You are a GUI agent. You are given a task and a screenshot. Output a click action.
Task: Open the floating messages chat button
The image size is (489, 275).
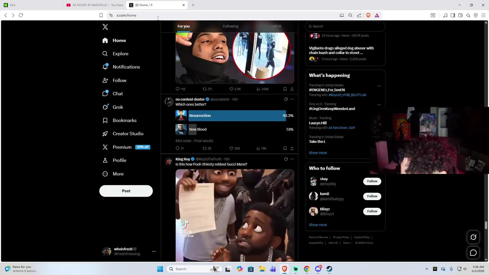pos(473,253)
